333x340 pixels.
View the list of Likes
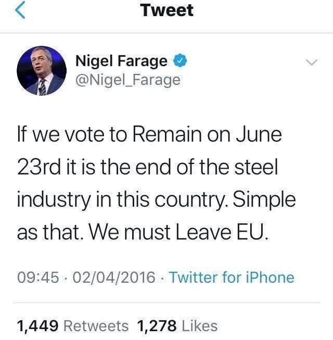[199, 326]
